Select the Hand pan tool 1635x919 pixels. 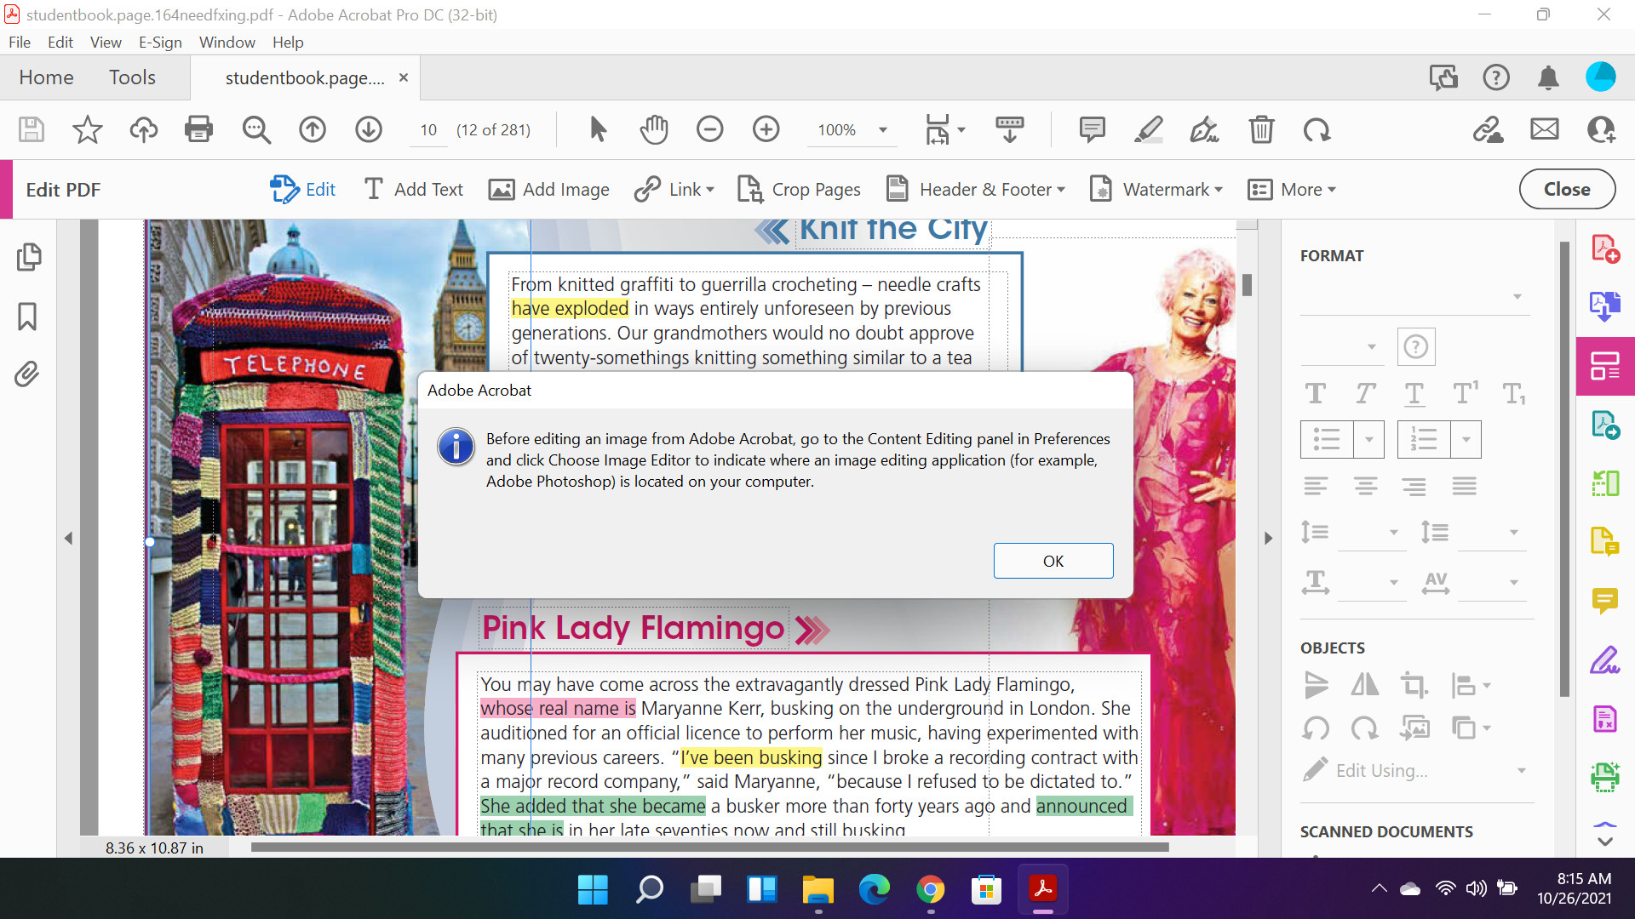(654, 129)
